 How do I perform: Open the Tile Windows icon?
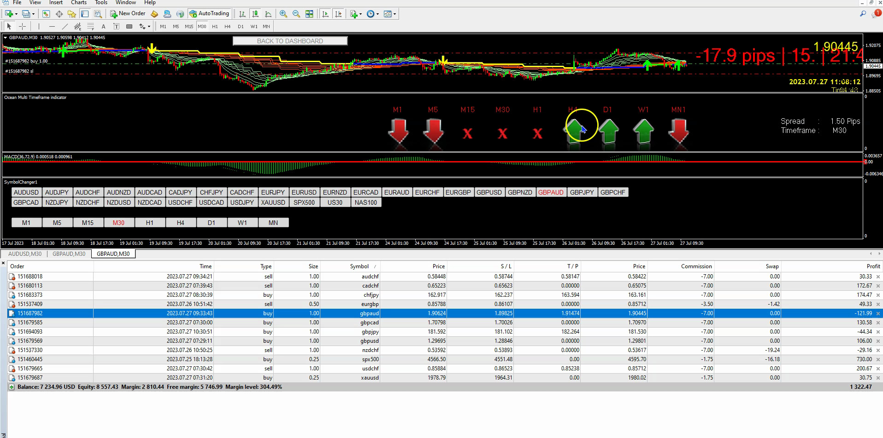pyautogui.click(x=309, y=14)
